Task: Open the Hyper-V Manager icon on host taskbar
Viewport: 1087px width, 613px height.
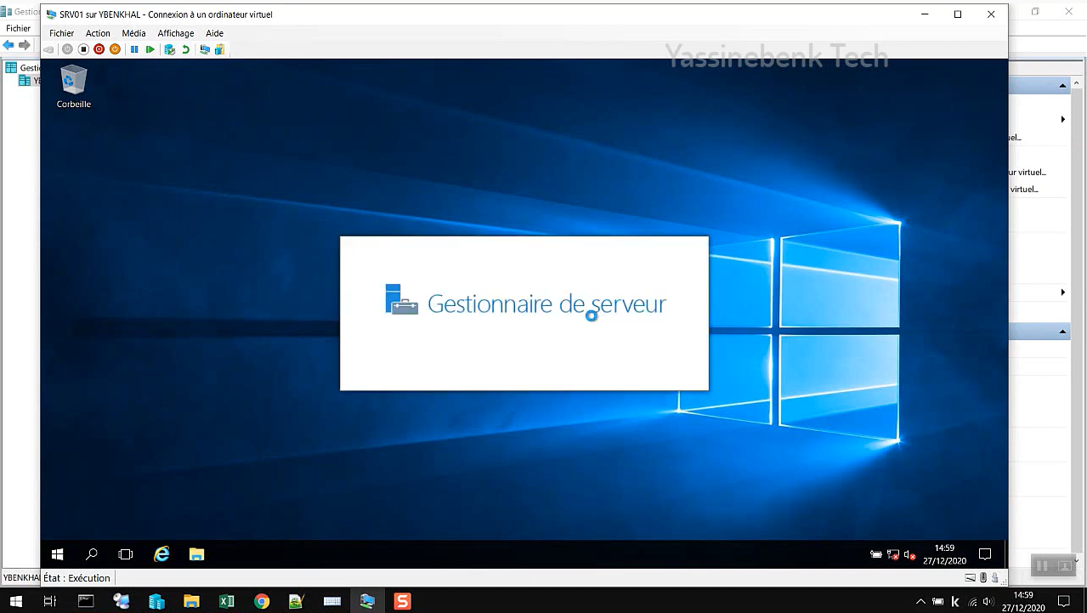Action: 122,601
